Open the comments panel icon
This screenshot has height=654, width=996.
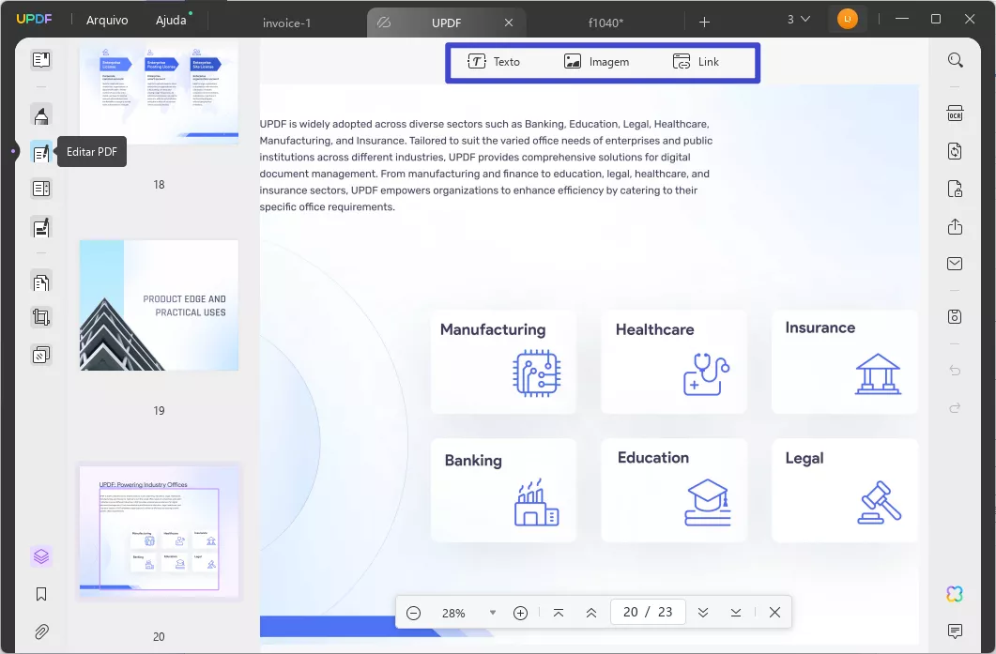[955, 631]
